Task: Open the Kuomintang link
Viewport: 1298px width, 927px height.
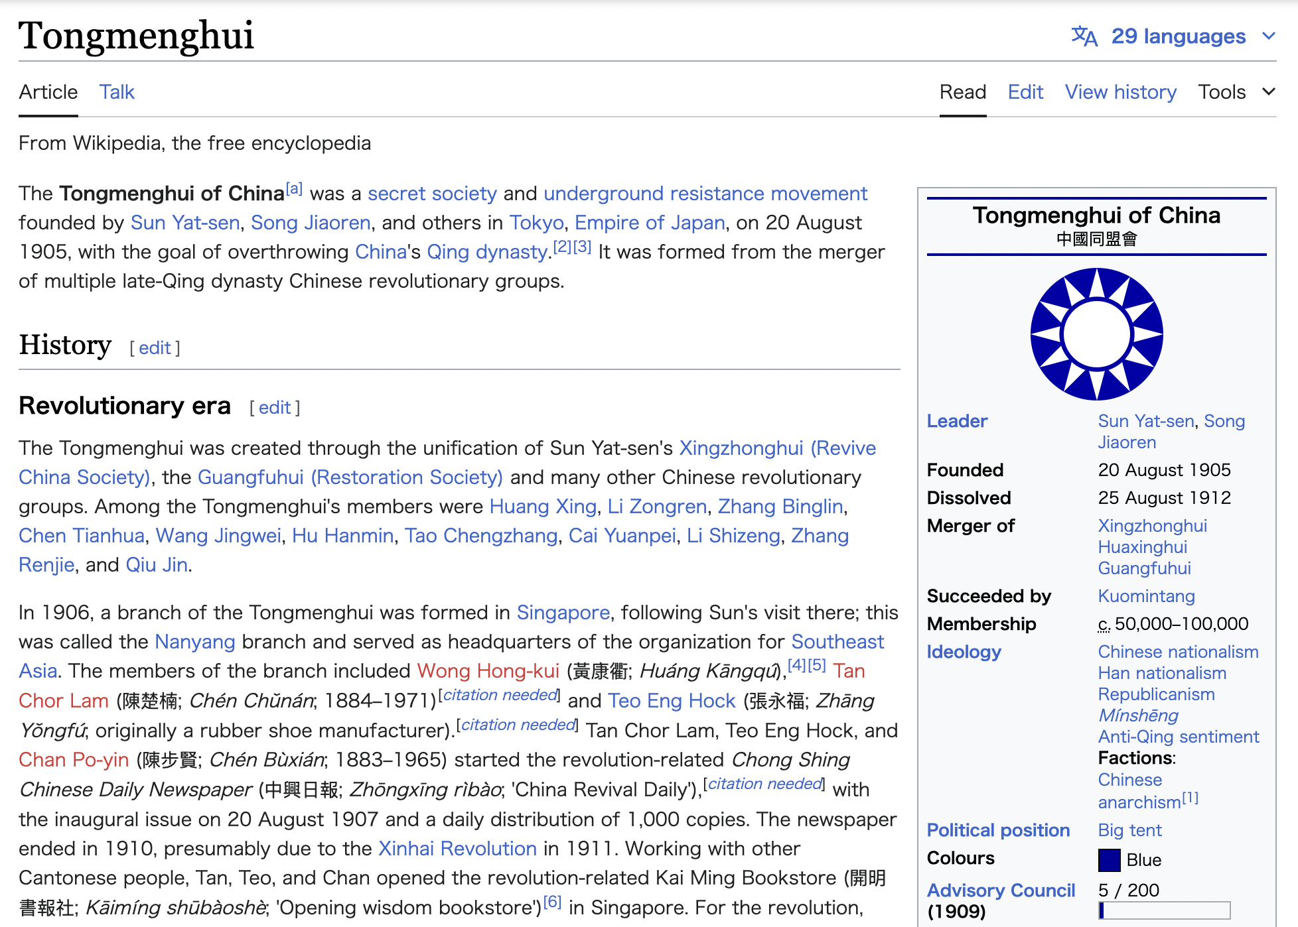Action: [1147, 596]
